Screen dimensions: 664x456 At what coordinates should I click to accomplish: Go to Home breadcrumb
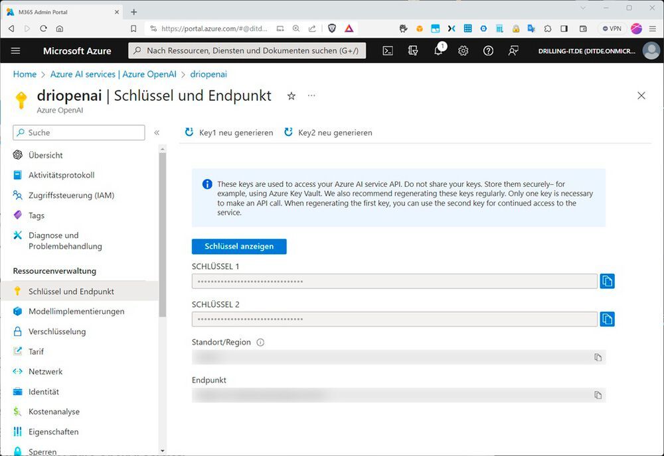tap(25, 74)
